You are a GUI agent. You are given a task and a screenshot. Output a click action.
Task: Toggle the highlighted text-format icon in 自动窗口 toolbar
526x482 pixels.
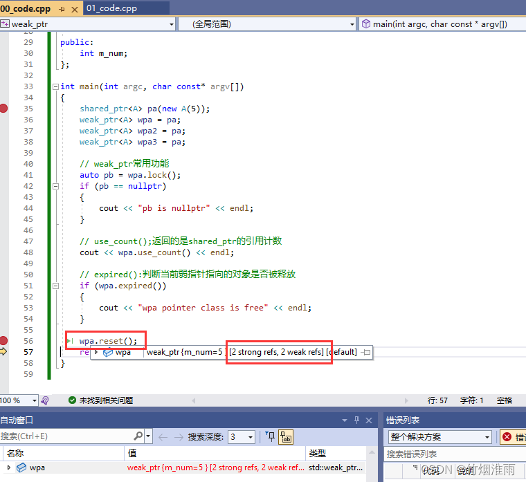point(286,437)
